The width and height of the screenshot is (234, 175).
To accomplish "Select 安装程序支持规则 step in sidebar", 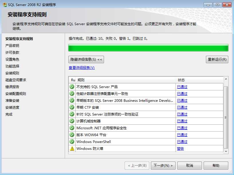I will pyautogui.click(x=19, y=39).
